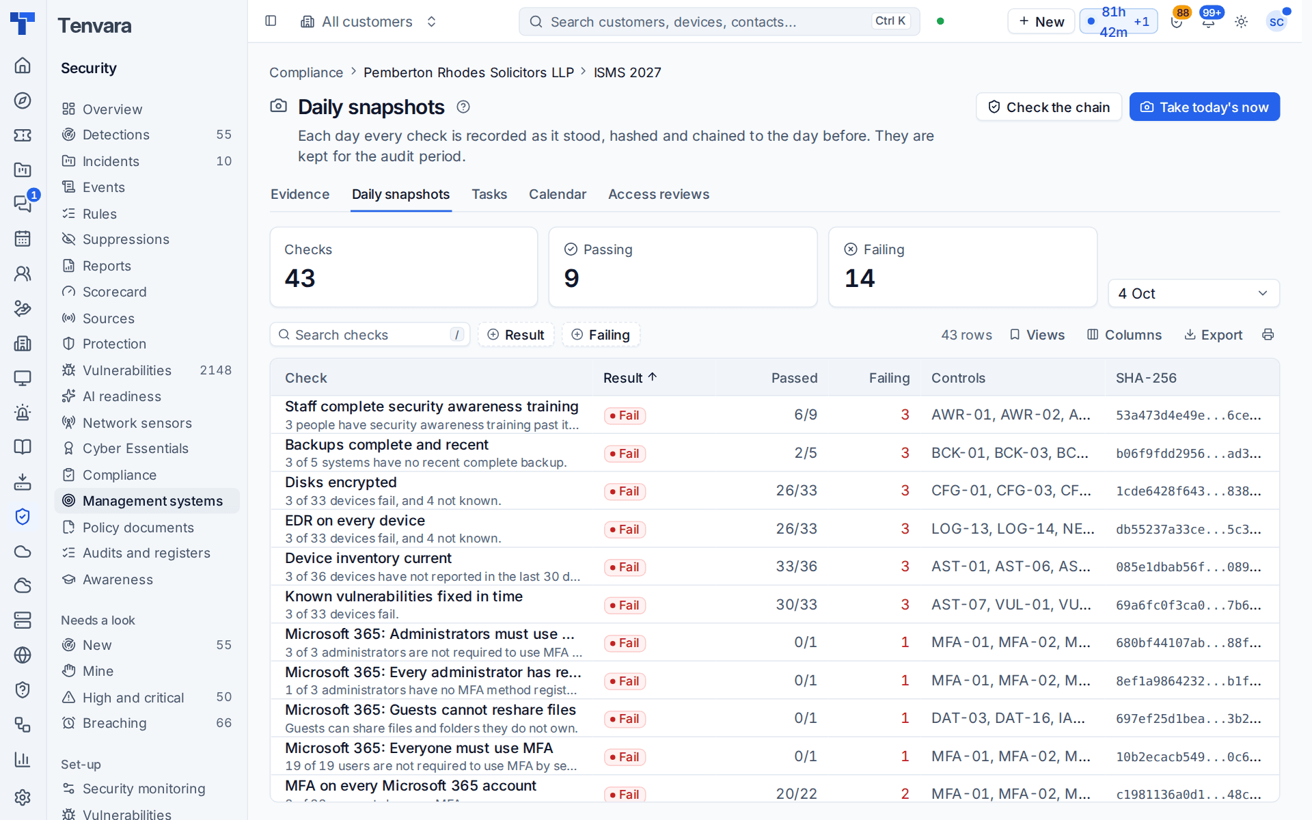
Task: Open the book icon in the left rail
Action: click(x=23, y=447)
